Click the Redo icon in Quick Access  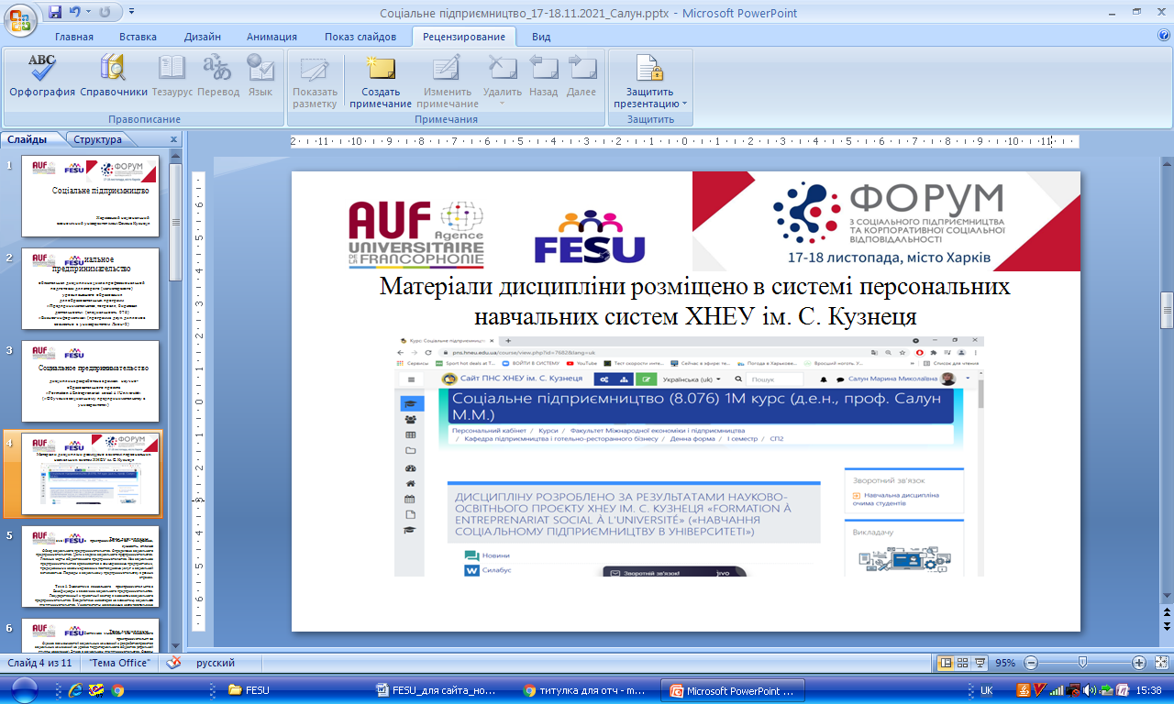[x=104, y=13]
